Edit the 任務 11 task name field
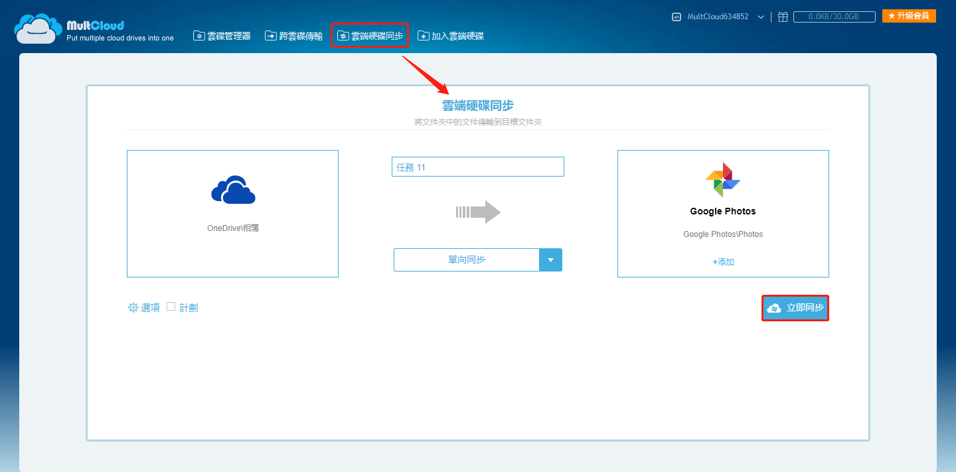The width and height of the screenshot is (956, 472). (x=477, y=167)
